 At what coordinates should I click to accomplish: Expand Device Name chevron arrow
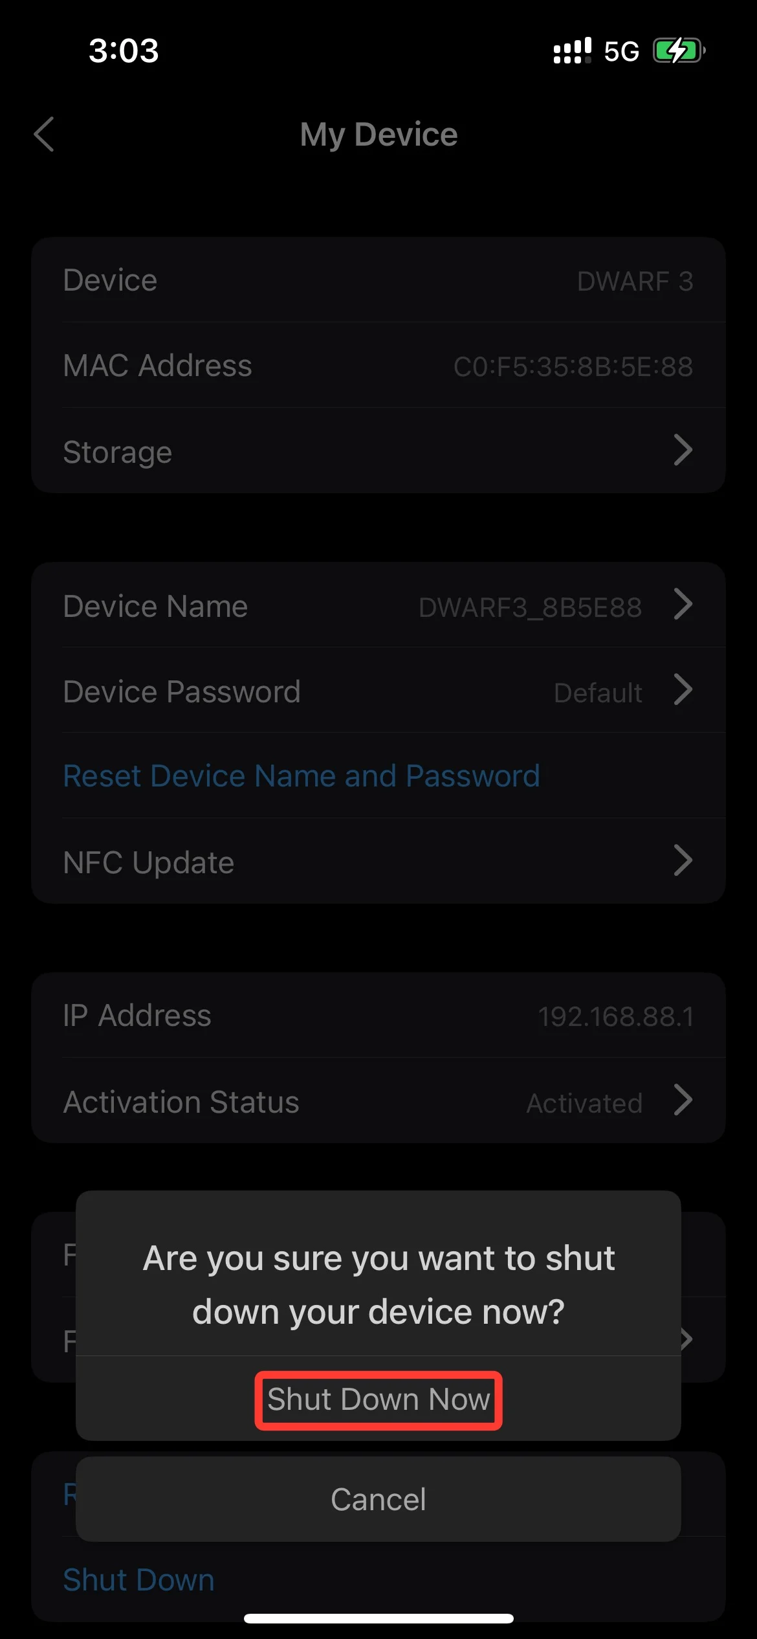point(683,605)
